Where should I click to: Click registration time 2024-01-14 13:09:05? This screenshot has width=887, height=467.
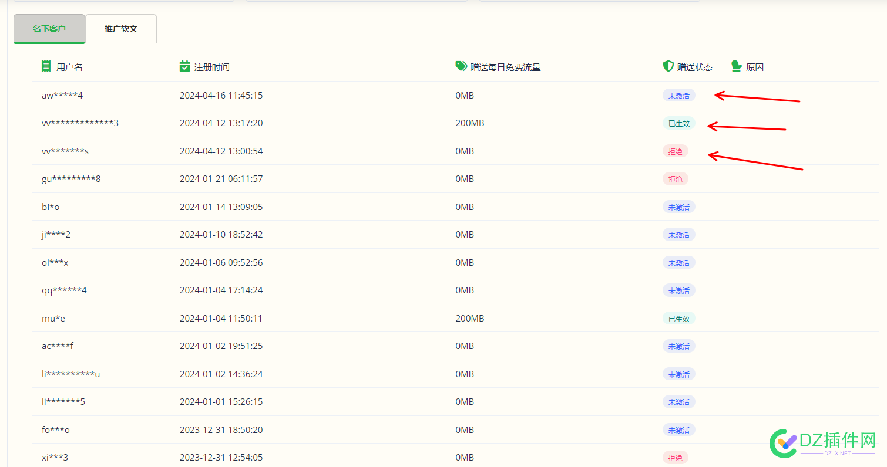[x=221, y=207]
